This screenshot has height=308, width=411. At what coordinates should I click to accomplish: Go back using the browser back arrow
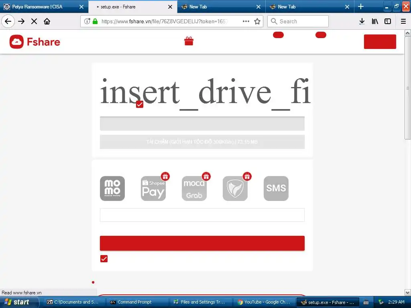[8, 21]
